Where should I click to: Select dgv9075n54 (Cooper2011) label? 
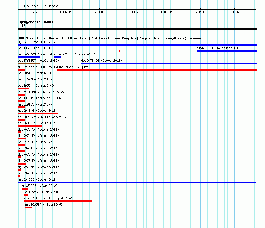[x=38, y=154]
